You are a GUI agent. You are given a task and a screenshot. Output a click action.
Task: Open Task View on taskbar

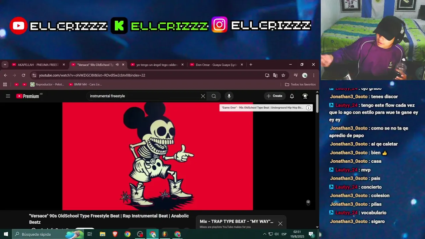pyautogui.click(x=90, y=234)
